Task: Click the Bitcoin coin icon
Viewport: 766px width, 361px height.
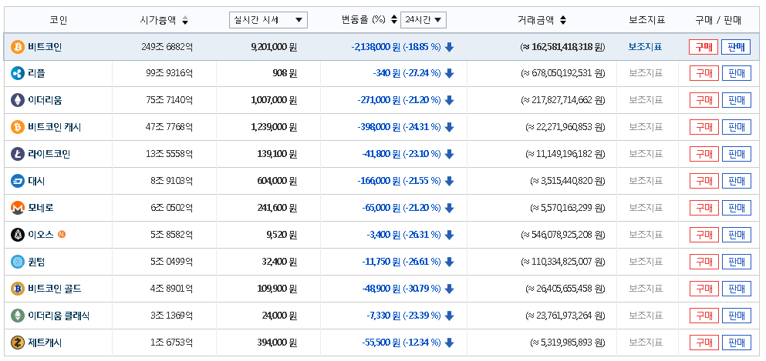Action: click(x=17, y=47)
